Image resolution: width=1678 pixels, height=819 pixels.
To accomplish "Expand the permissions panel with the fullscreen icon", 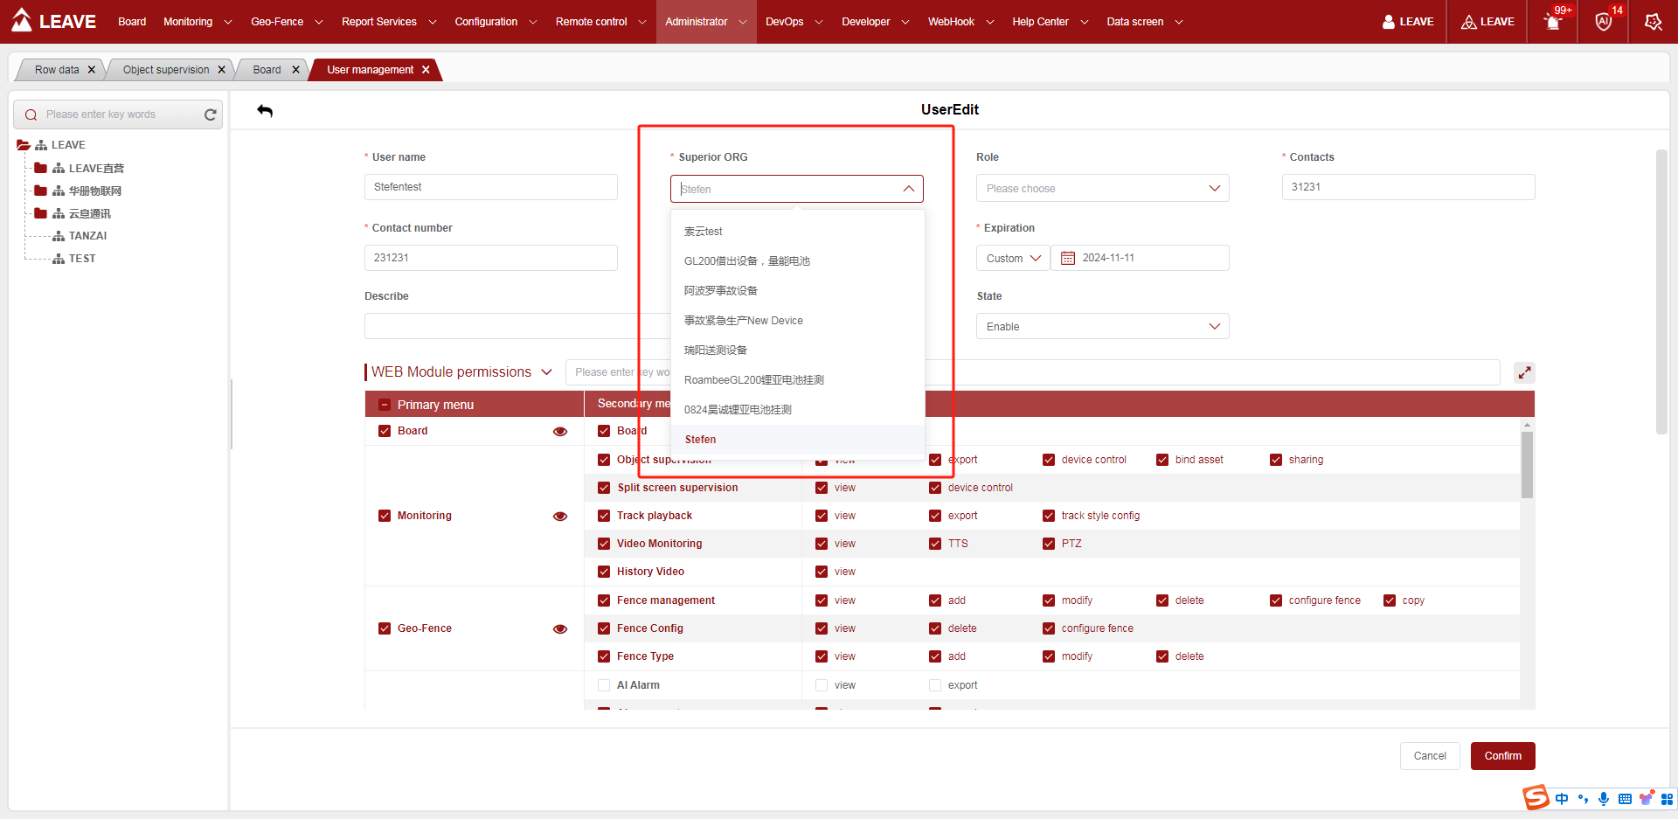I will pyautogui.click(x=1524, y=372).
